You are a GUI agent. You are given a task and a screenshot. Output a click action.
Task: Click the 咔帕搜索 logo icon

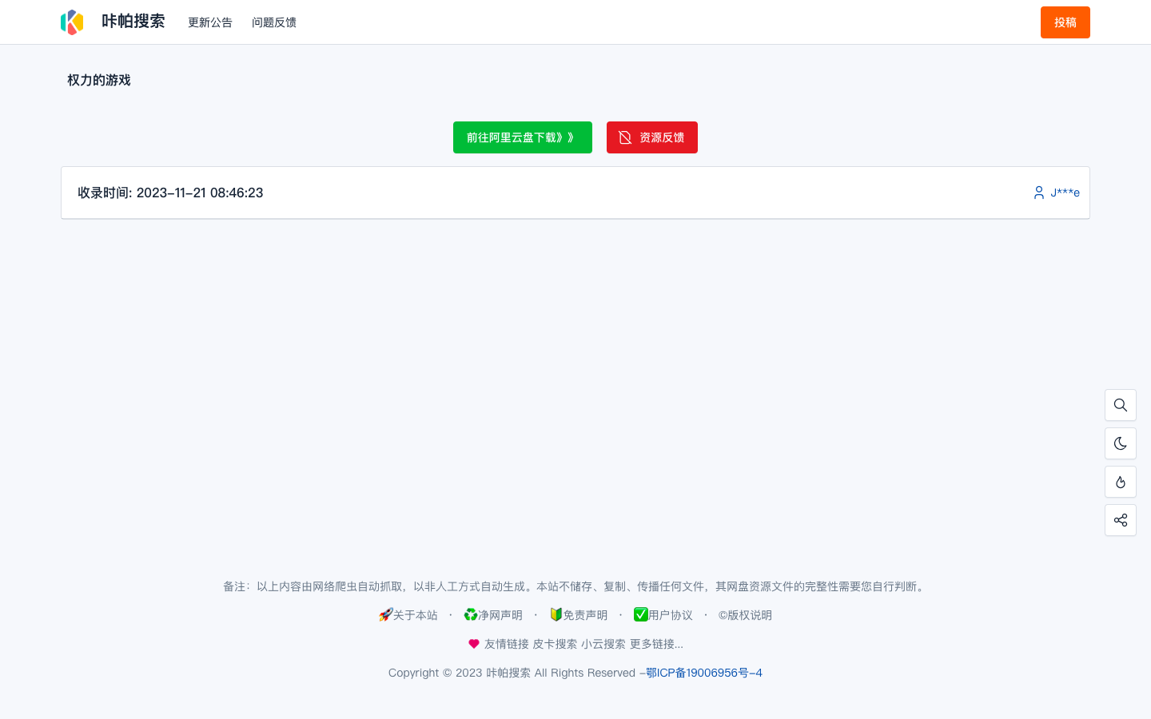tap(72, 22)
